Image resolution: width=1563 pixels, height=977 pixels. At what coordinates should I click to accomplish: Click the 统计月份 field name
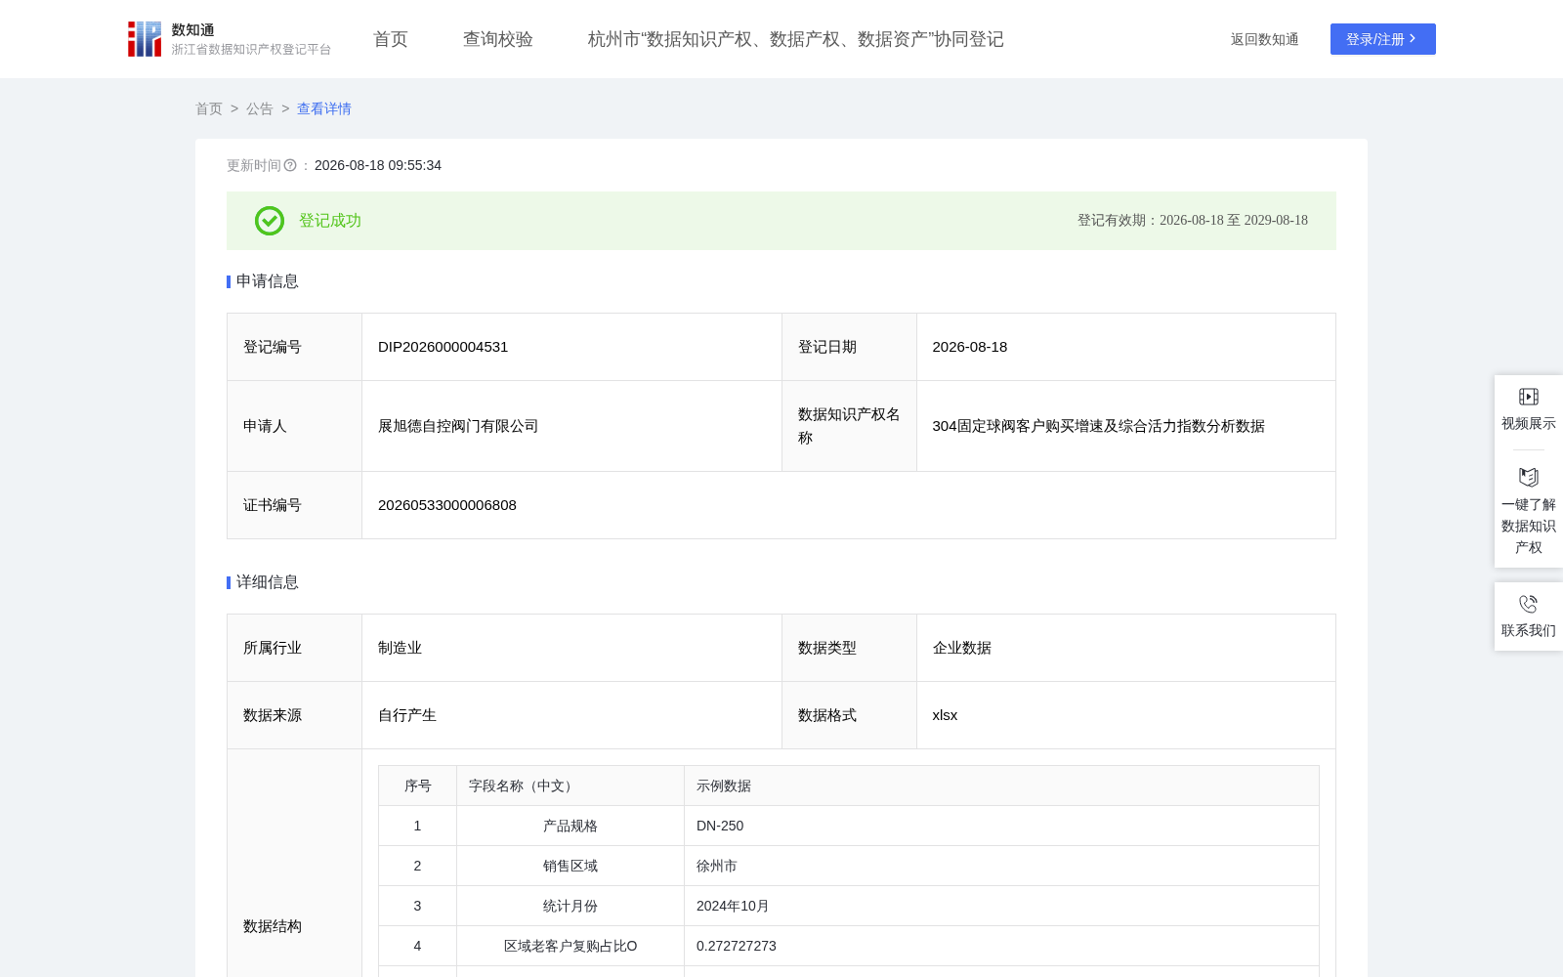pyautogui.click(x=570, y=906)
